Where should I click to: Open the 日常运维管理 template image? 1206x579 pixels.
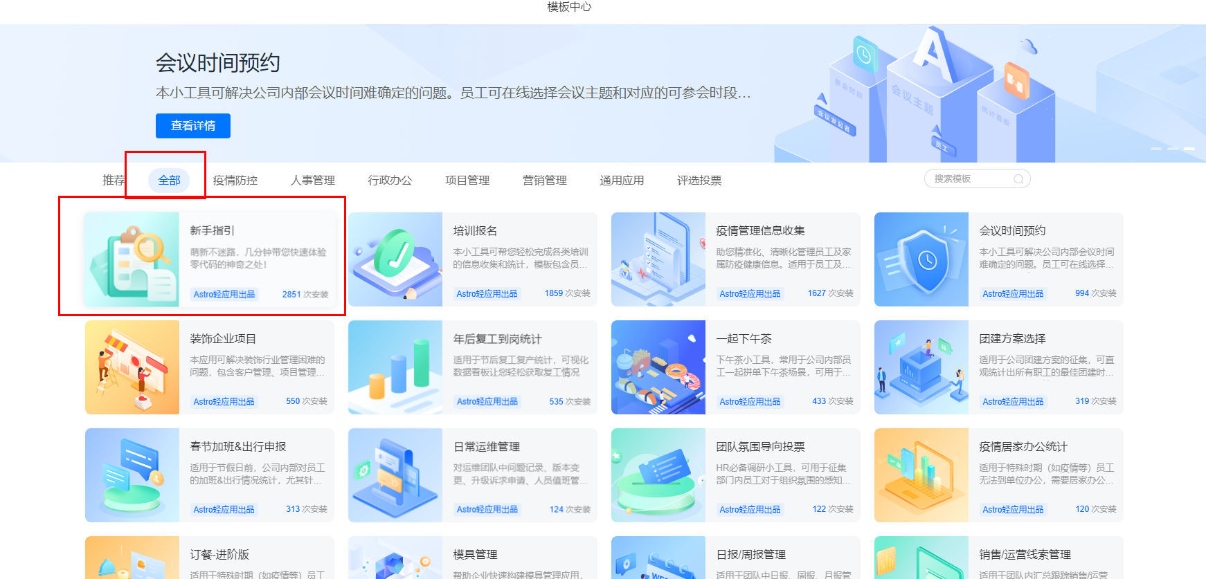pos(395,475)
